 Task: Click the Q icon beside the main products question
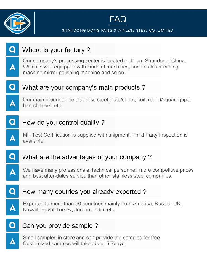(x=12, y=87)
